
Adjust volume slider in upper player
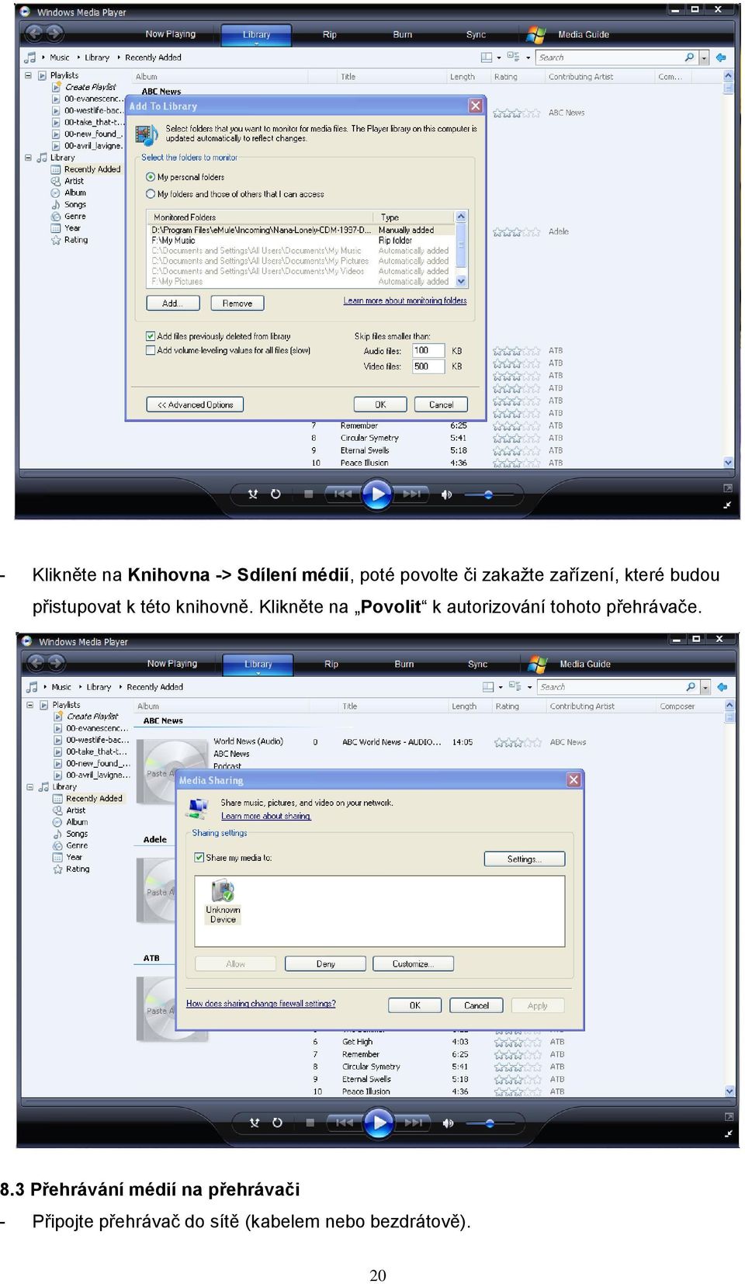point(488,495)
